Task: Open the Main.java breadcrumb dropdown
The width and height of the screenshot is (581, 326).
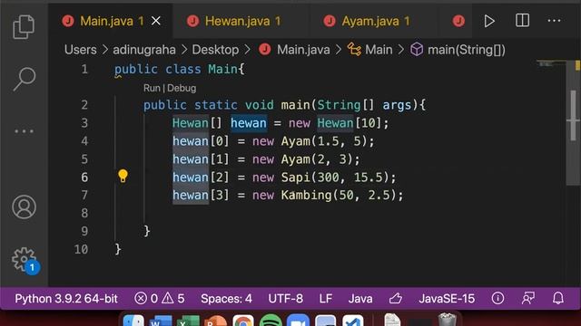Action: (x=294, y=50)
